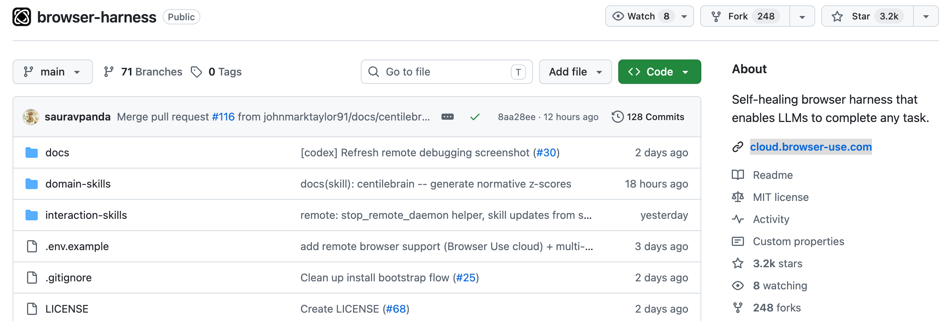This screenshot has height=321, width=947.
Task: Open the MIT license link
Action: (x=781, y=197)
